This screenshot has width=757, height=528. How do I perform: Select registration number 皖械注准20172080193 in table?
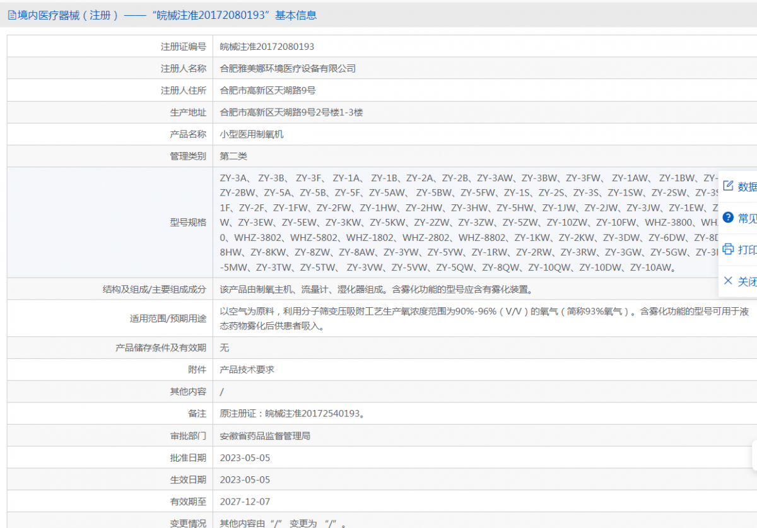tap(267, 47)
